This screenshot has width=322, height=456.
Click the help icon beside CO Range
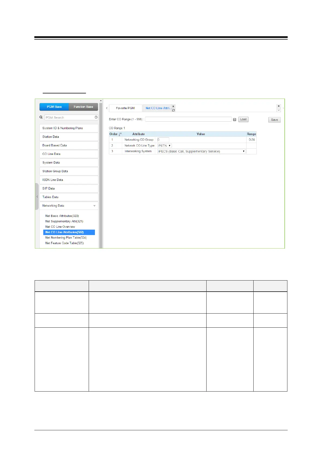[235, 119]
